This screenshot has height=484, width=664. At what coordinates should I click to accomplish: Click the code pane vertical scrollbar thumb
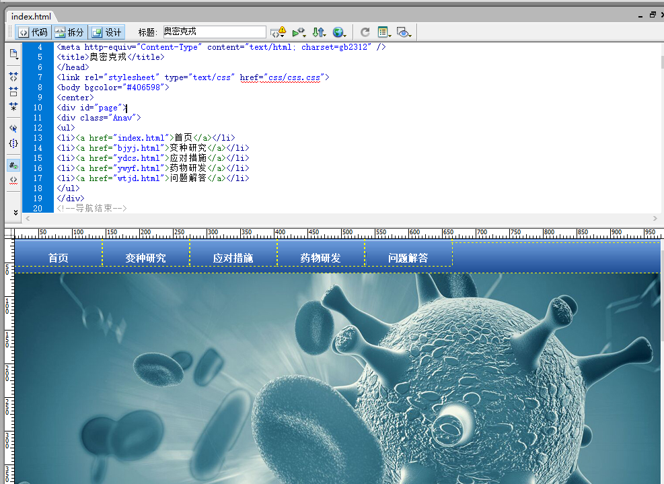click(x=662, y=62)
